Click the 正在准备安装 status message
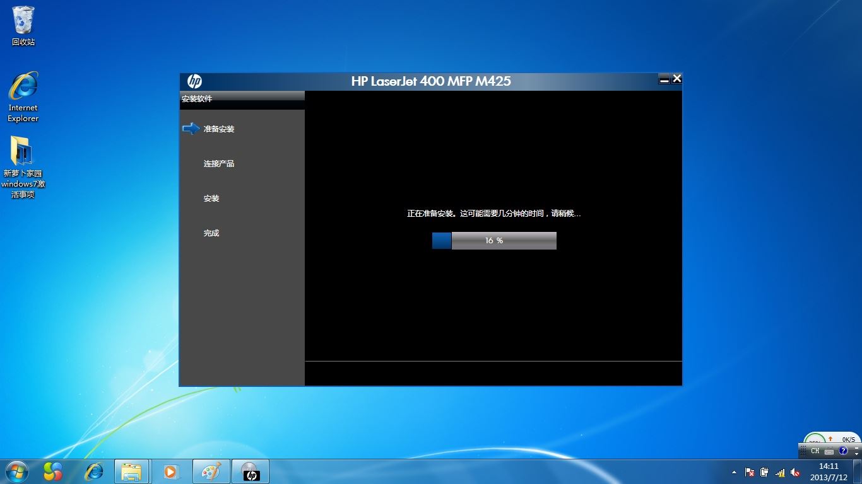The width and height of the screenshot is (862, 484). 493,214
